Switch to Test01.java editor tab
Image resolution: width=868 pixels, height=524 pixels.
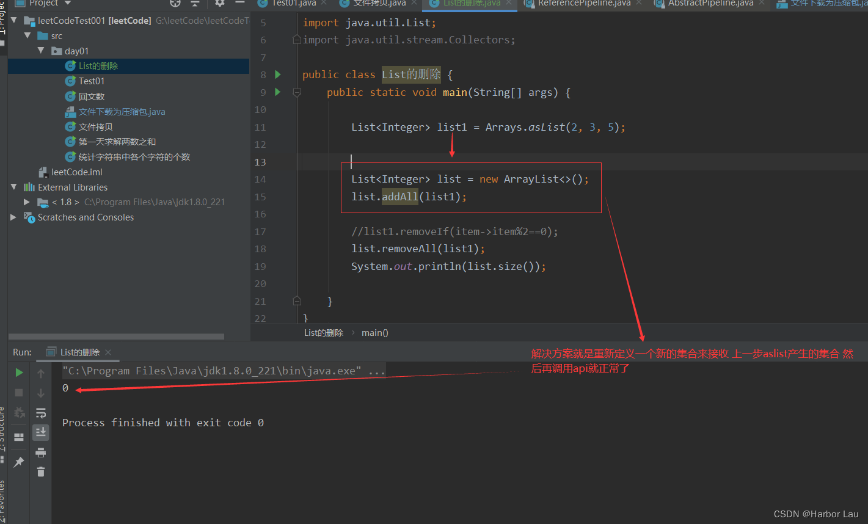click(x=294, y=3)
